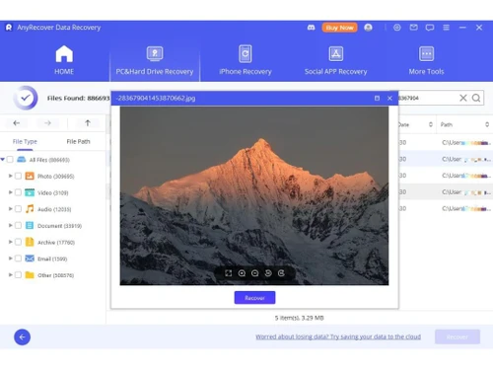Rotate preview image clockwise
Viewport: 493px width, 370px height.
tap(281, 273)
